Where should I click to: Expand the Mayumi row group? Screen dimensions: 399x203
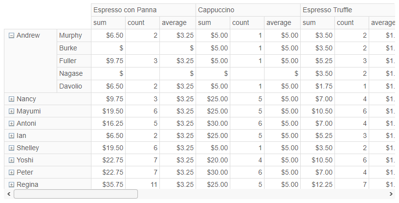(11, 111)
